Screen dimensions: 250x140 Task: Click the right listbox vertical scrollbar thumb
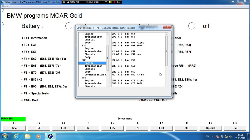coord(167,51)
